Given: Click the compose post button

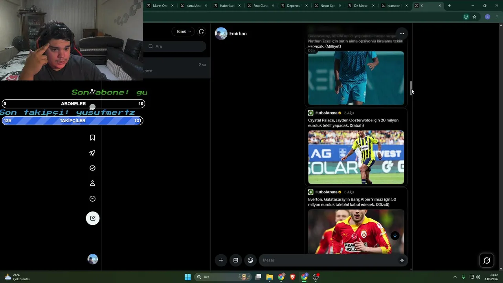Looking at the screenshot, I should click(x=93, y=218).
